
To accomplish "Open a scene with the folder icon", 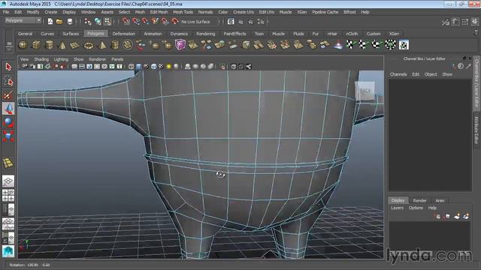I will tap(59, 22).
